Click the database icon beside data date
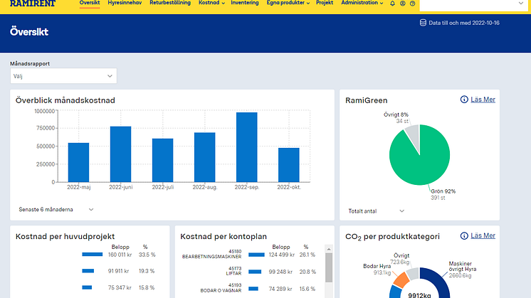The height and width of the screenshot is (298, 531). pyautogui.click(x=423, y=23)
